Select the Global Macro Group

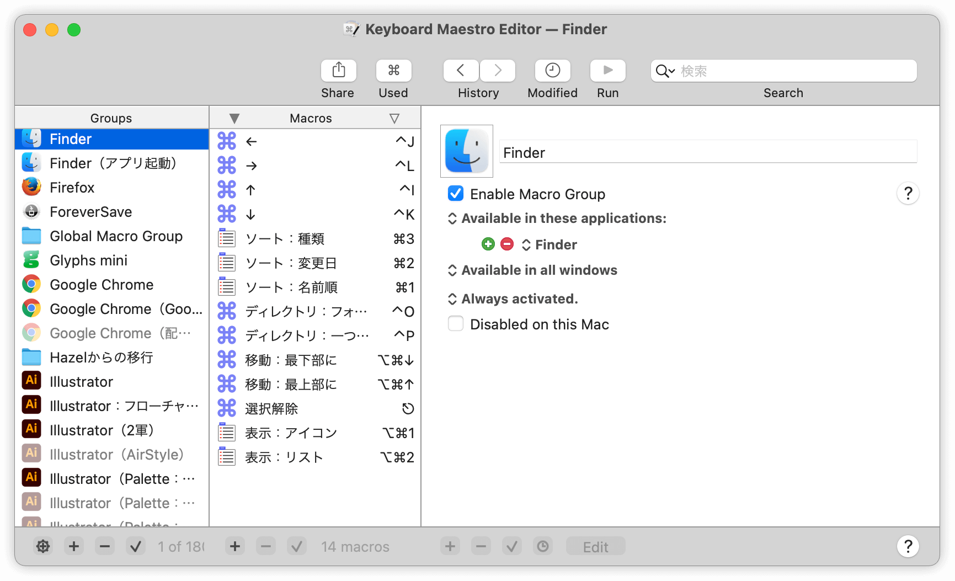click(x=112, y=236)
